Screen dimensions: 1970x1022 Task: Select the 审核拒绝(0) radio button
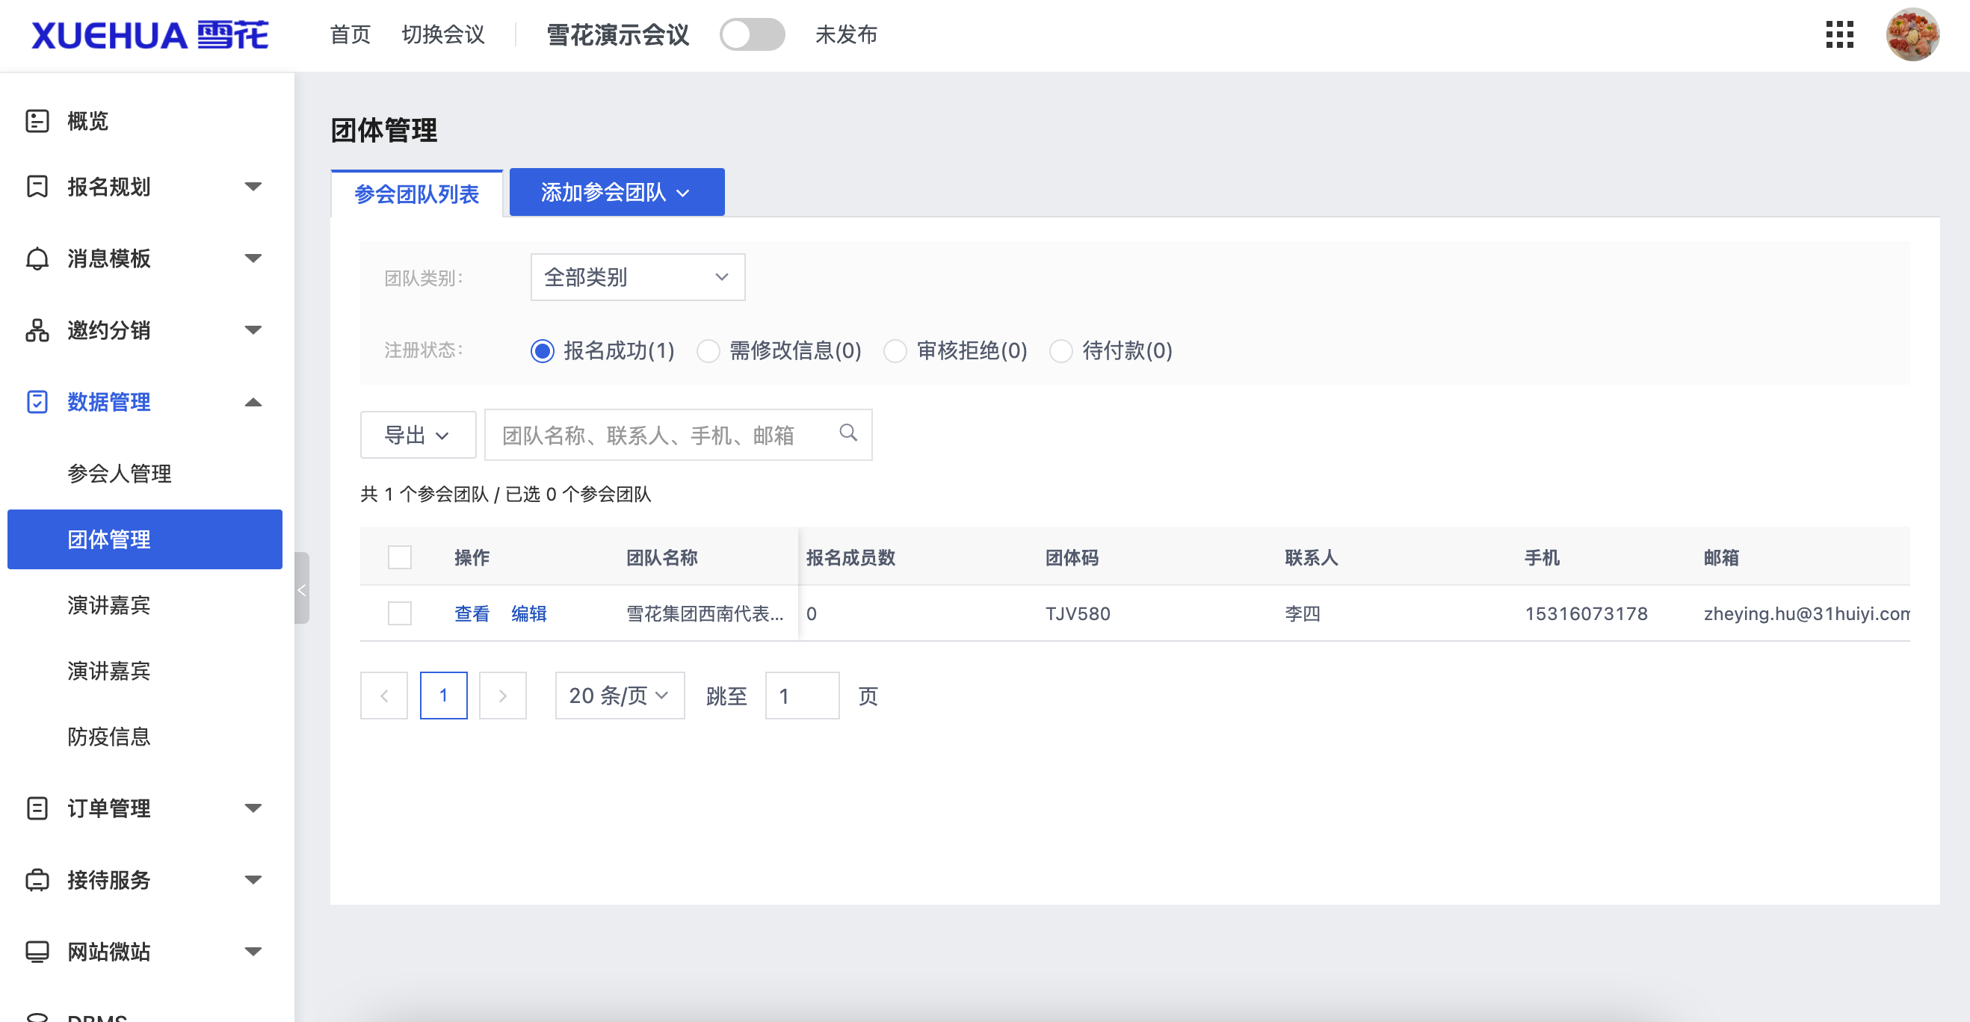click(895, 351)
